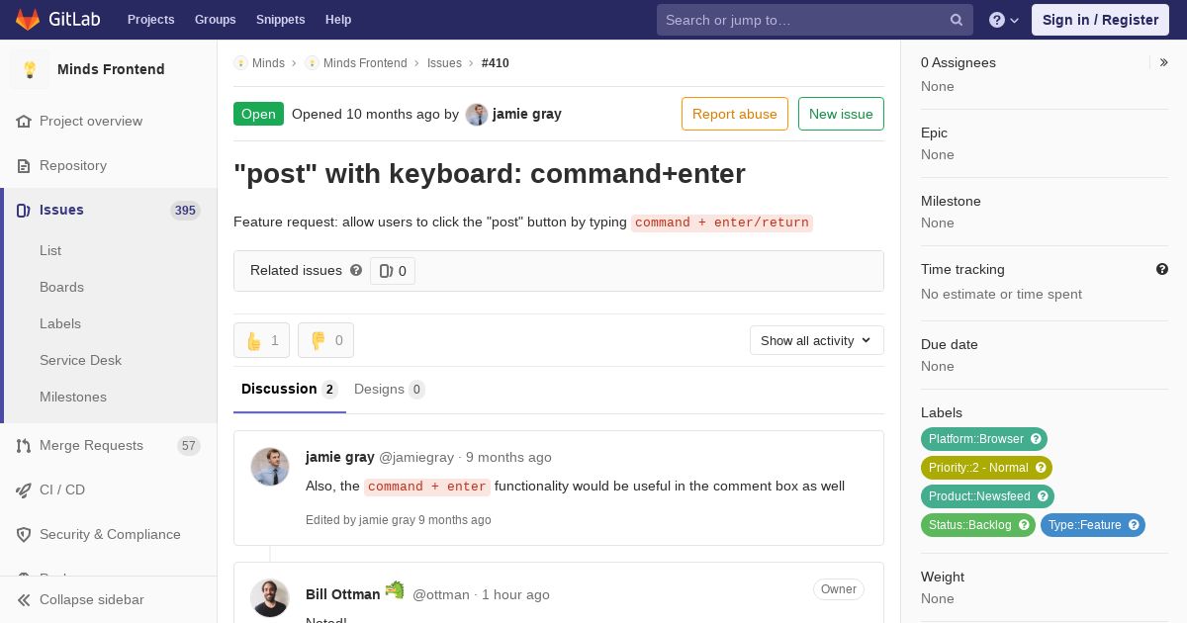Click the related issues count badge
This screenshot has width=1187, height=623.
pos(393,271)
